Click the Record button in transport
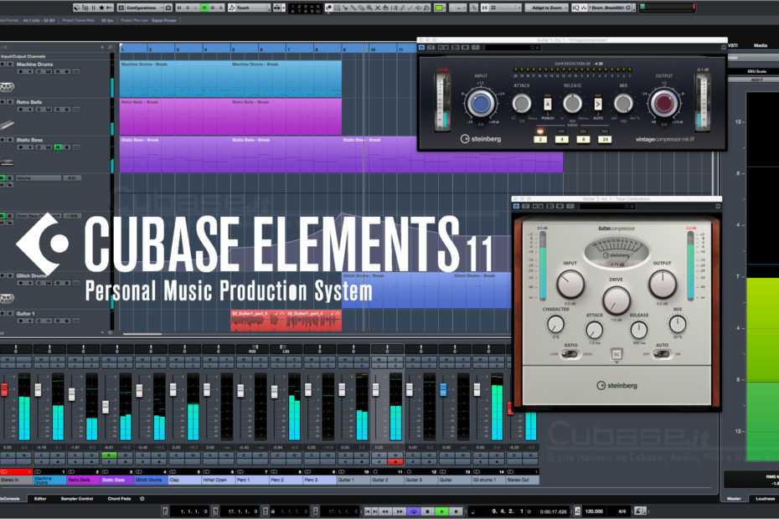The image size is (779, 519). coord(456,511)
